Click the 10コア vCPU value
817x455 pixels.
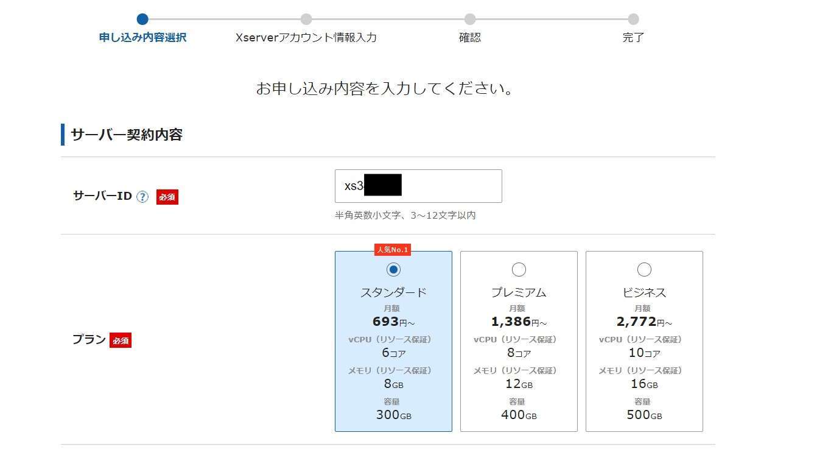point(644,353)
